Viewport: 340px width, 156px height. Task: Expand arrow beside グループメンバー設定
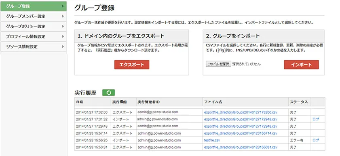click(x=63, y=16)
